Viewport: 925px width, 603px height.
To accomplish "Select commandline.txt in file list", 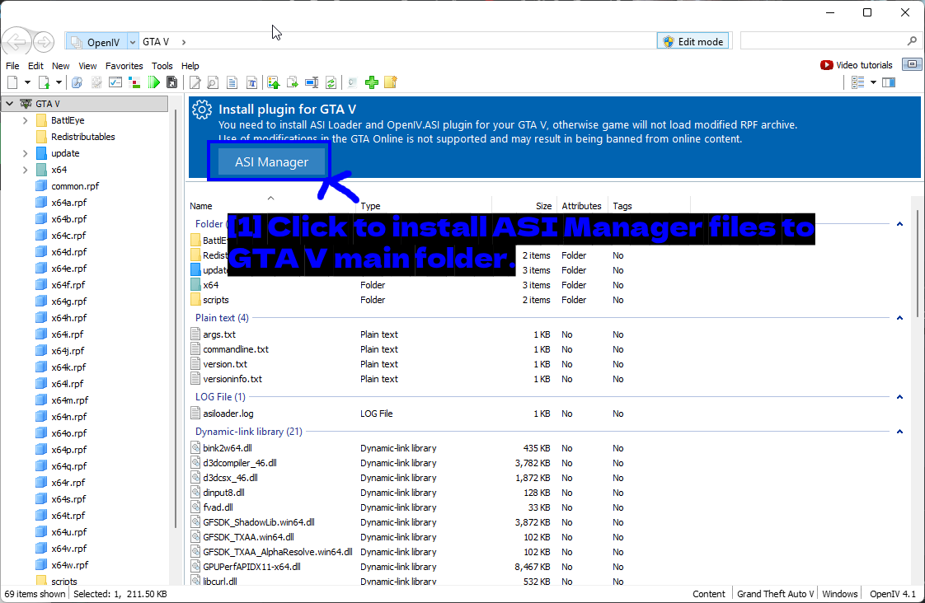I will [x=236, y=349].
